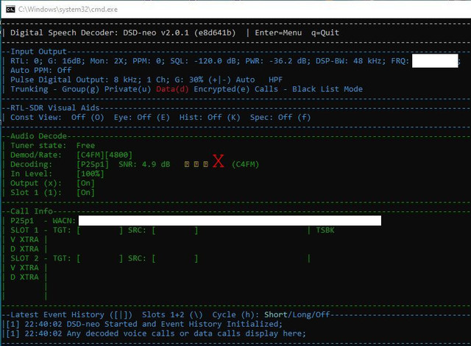Viewport: 471px width, 346px height.
Task: Click 'Encrypted(e)' trunking option text
Action: [222, 89]
